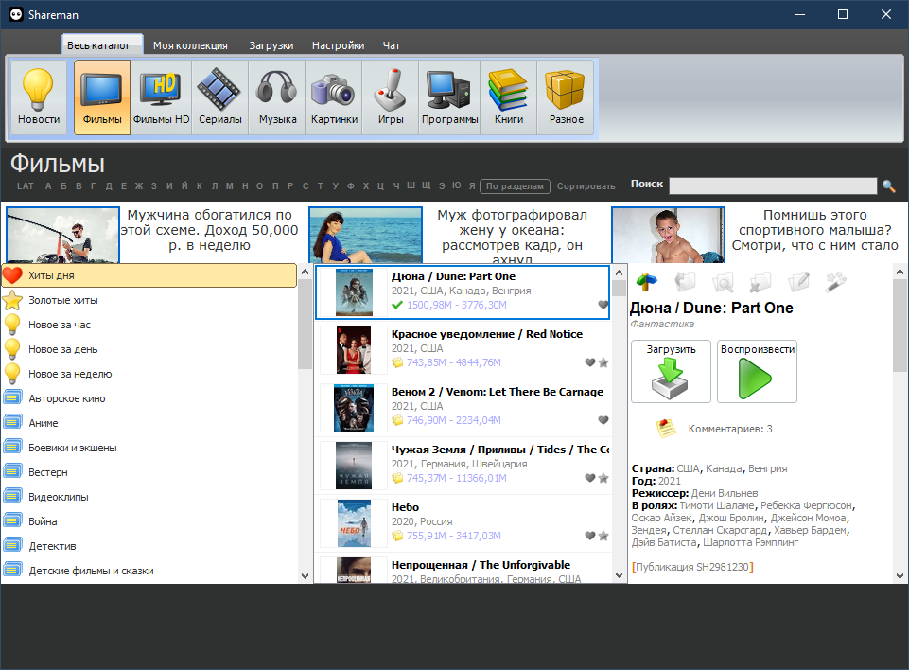909x670 pixels.
Task: Open the Картинки camera category
Action: coord(334,97)
